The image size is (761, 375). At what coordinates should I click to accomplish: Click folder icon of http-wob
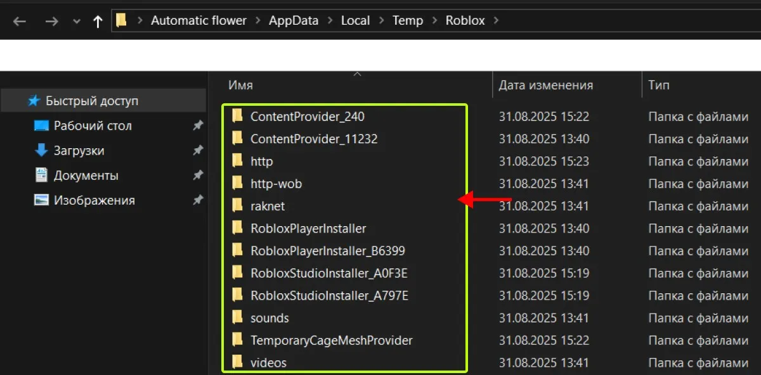237,183
